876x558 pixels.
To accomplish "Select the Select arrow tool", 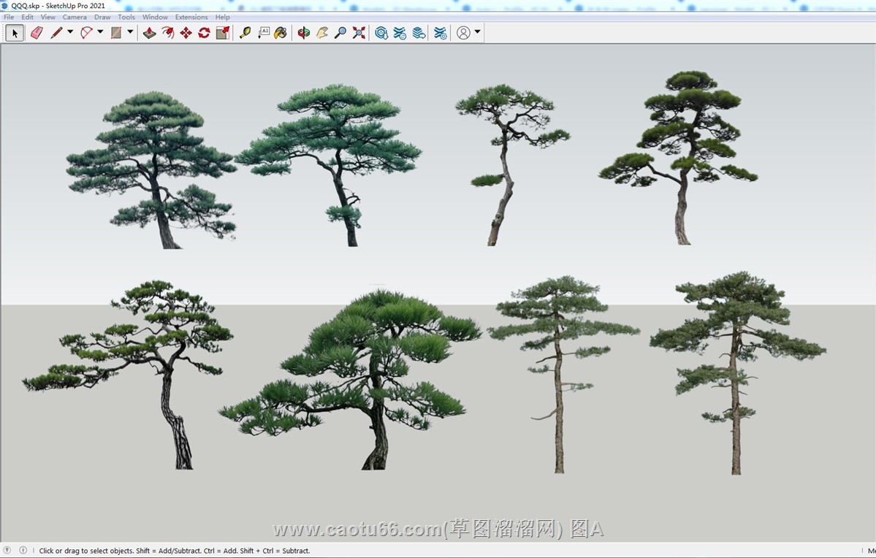I will tap(15, 33).
